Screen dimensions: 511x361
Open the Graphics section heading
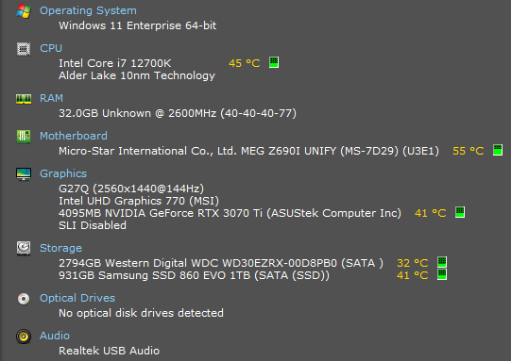(x=63, y=173)
